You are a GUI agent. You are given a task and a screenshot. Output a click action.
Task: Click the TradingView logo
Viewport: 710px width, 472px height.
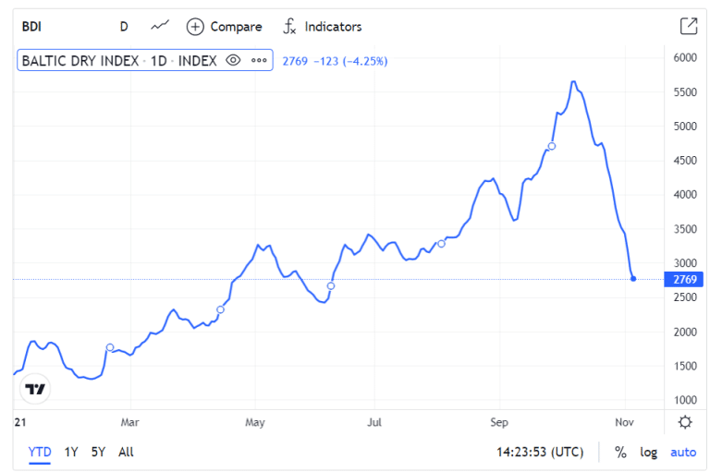(35, 389)
